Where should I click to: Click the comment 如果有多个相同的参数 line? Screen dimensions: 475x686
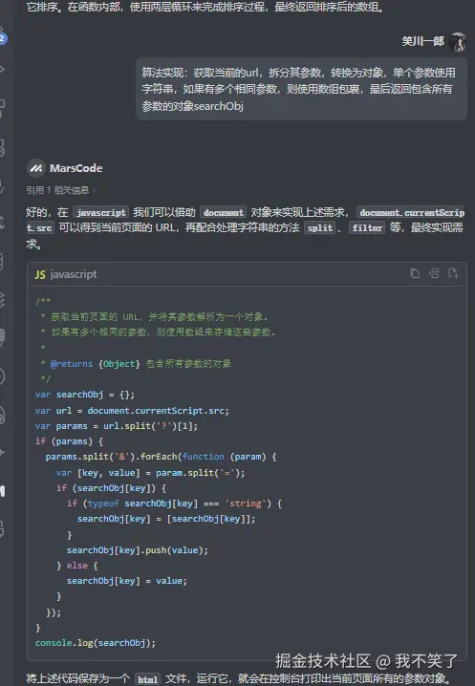pos(158,332)
